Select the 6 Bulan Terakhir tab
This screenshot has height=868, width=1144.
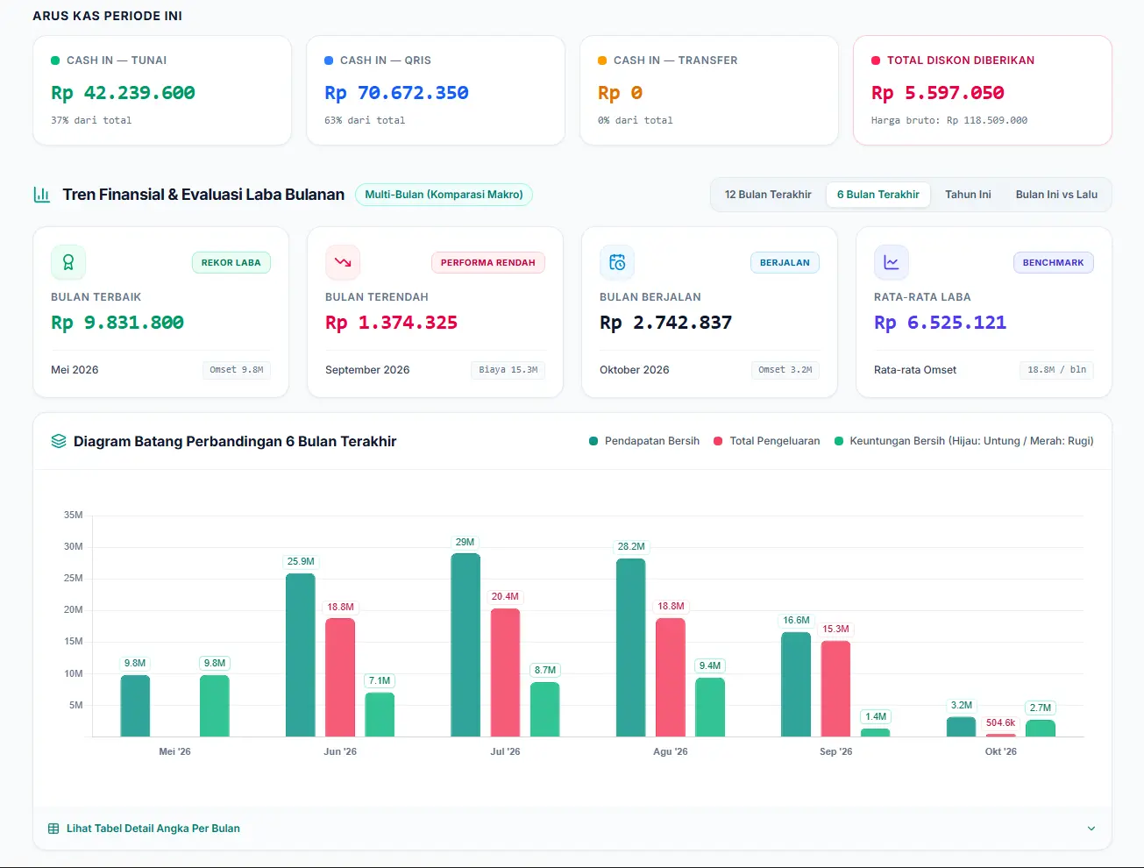(x=878, y=195)
